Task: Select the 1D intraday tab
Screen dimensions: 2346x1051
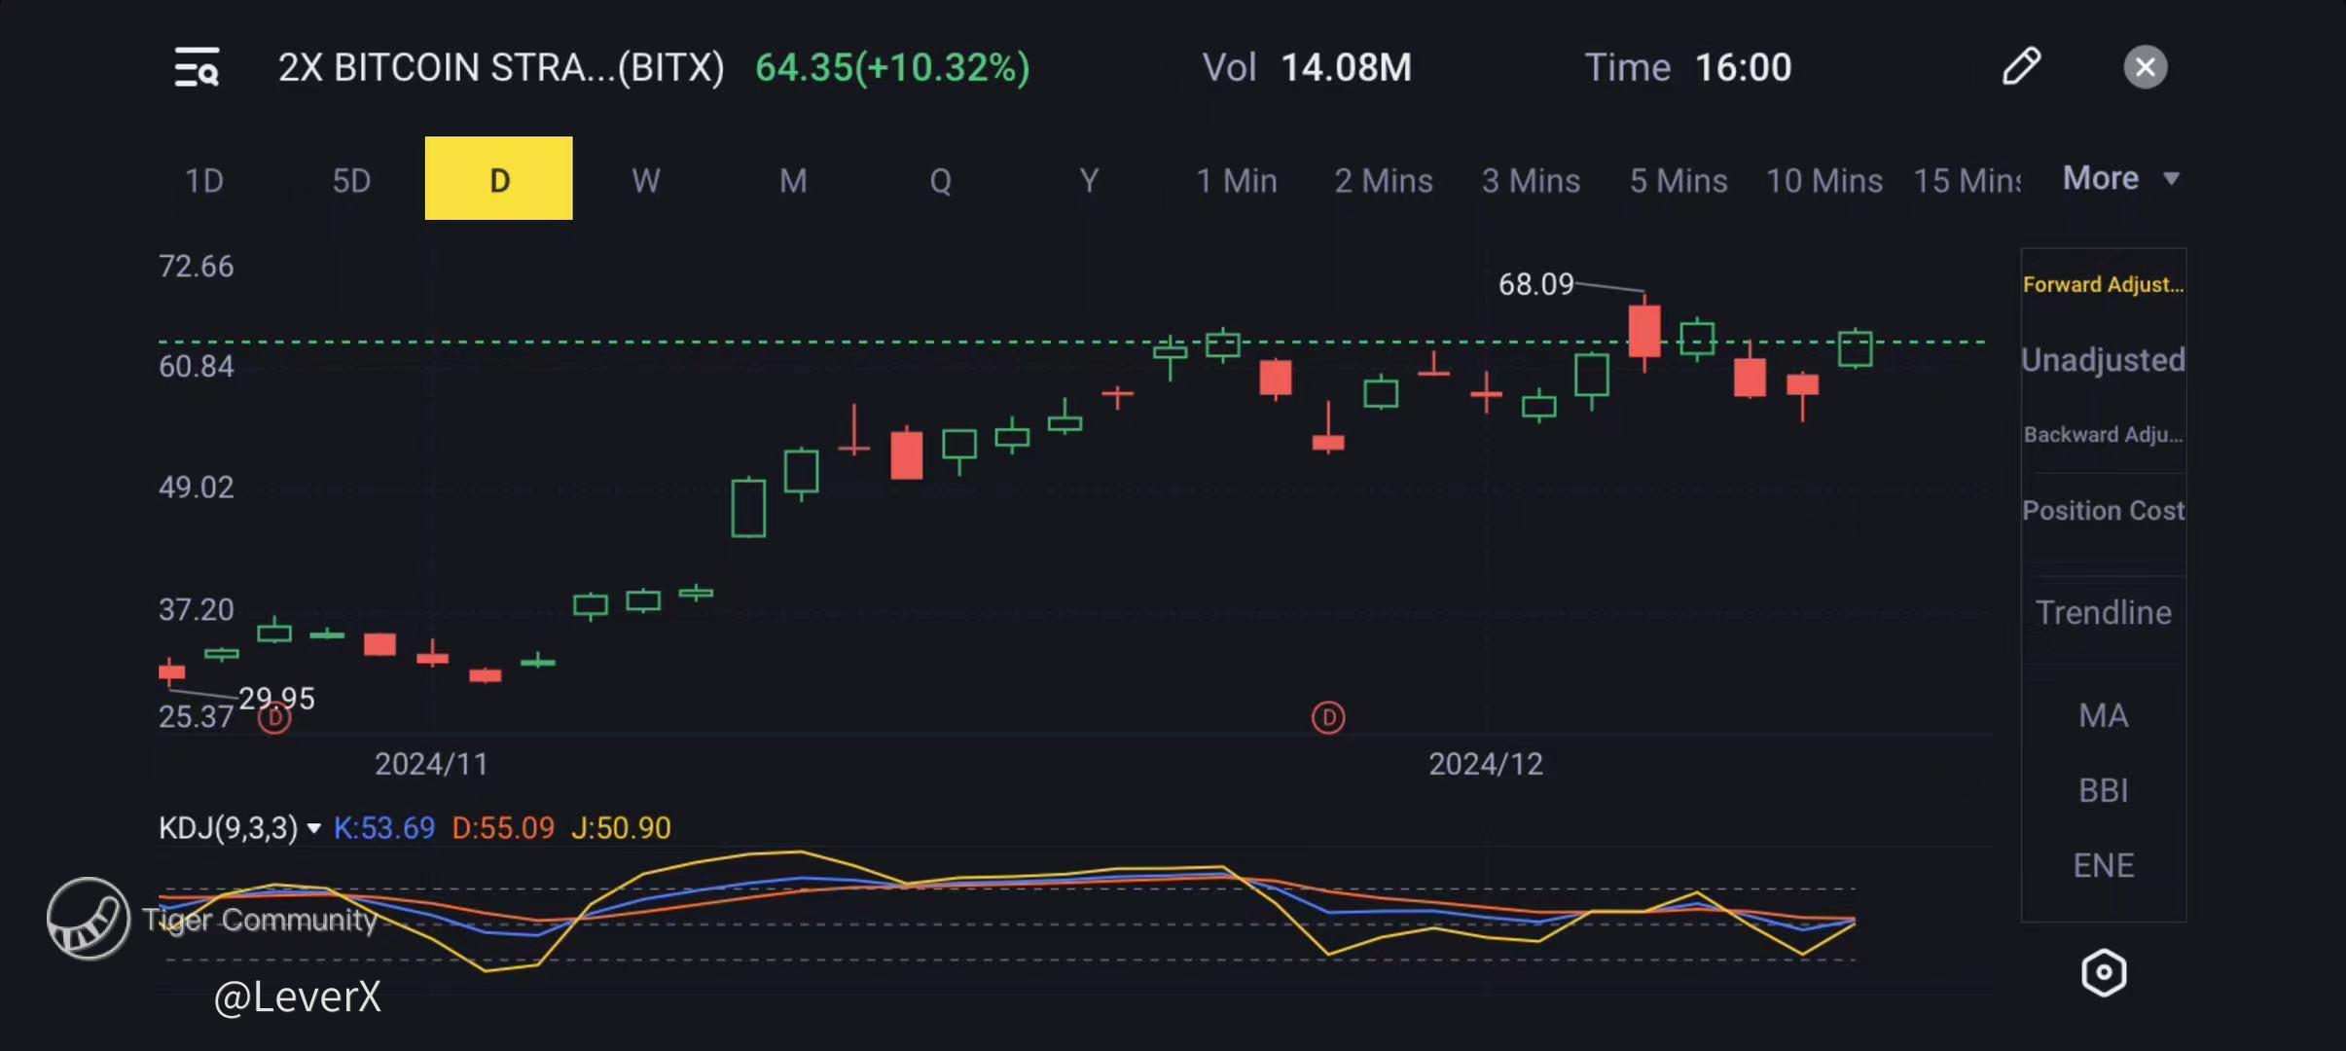Action: point(204,180)
